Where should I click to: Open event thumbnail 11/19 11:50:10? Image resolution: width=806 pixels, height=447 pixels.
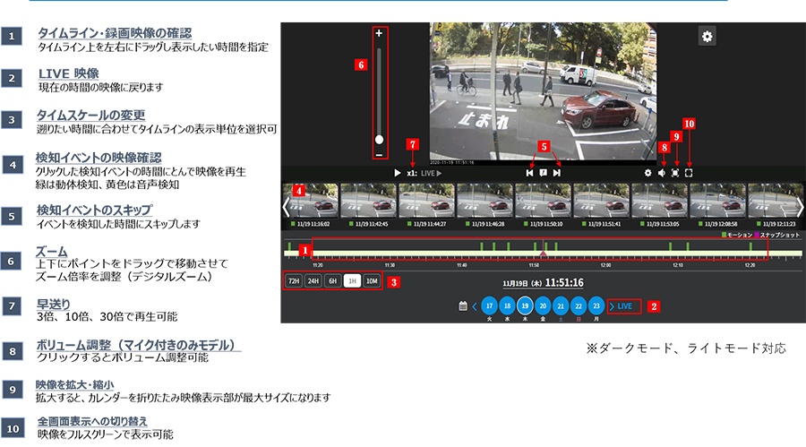point(543,202)
